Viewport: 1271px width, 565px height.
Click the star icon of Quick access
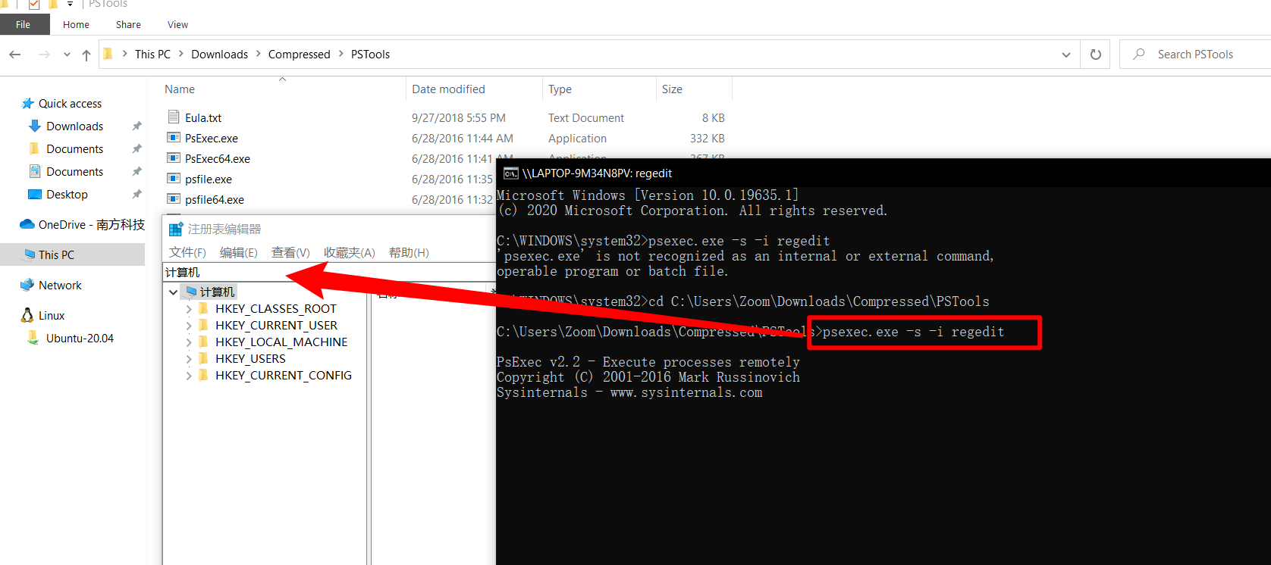click(x=28, y=103)
